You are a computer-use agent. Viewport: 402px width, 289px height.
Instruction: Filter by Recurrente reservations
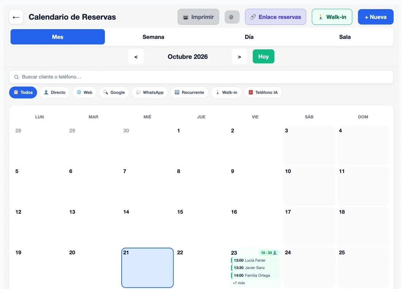pos(189,93)
